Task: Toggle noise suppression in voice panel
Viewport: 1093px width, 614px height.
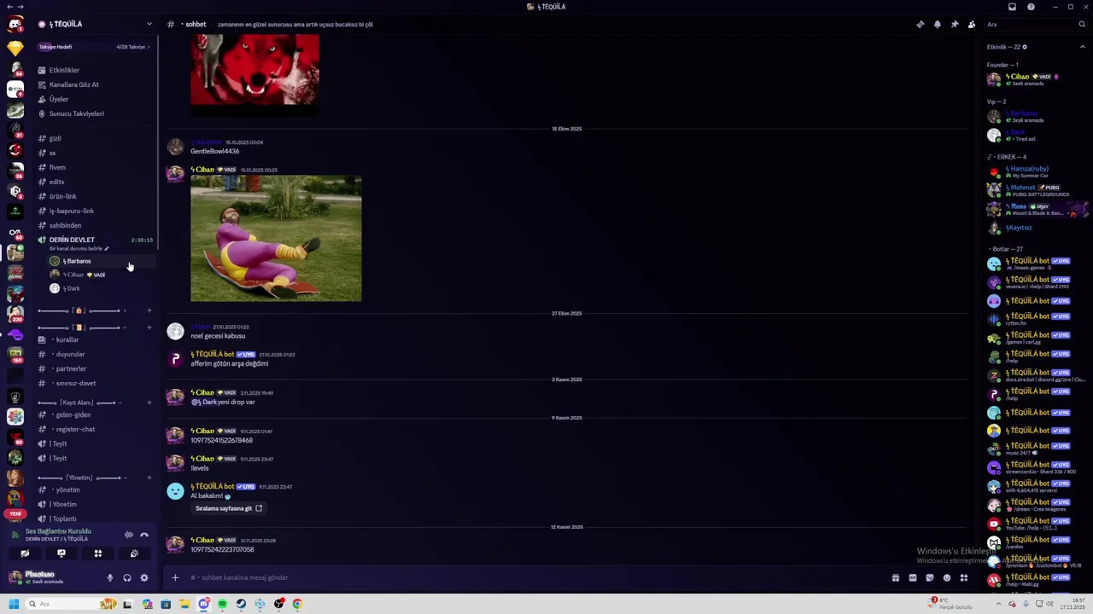Action: click(129, 535)
